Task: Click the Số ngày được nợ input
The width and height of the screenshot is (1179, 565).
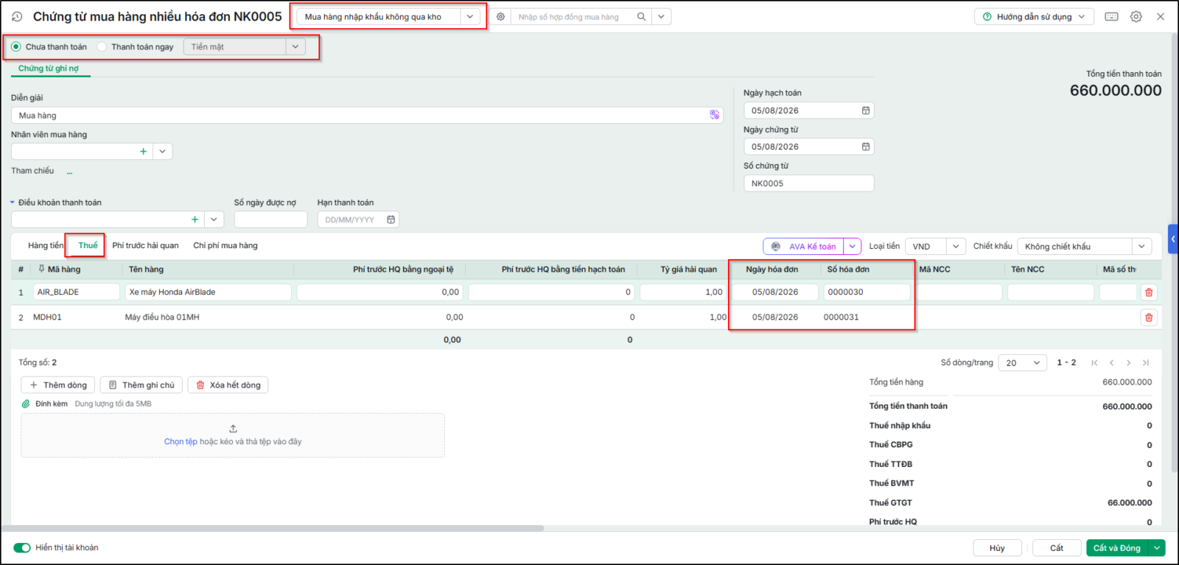Action: (x=270, y=220)
